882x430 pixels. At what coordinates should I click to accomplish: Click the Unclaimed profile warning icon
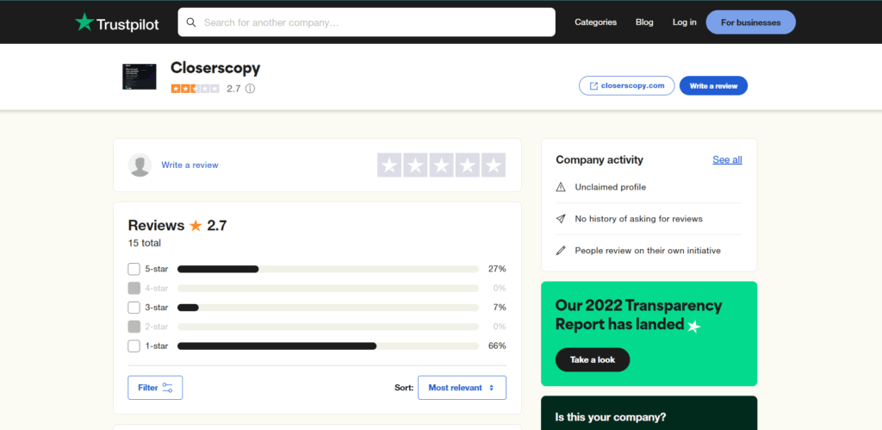(560, 187)
